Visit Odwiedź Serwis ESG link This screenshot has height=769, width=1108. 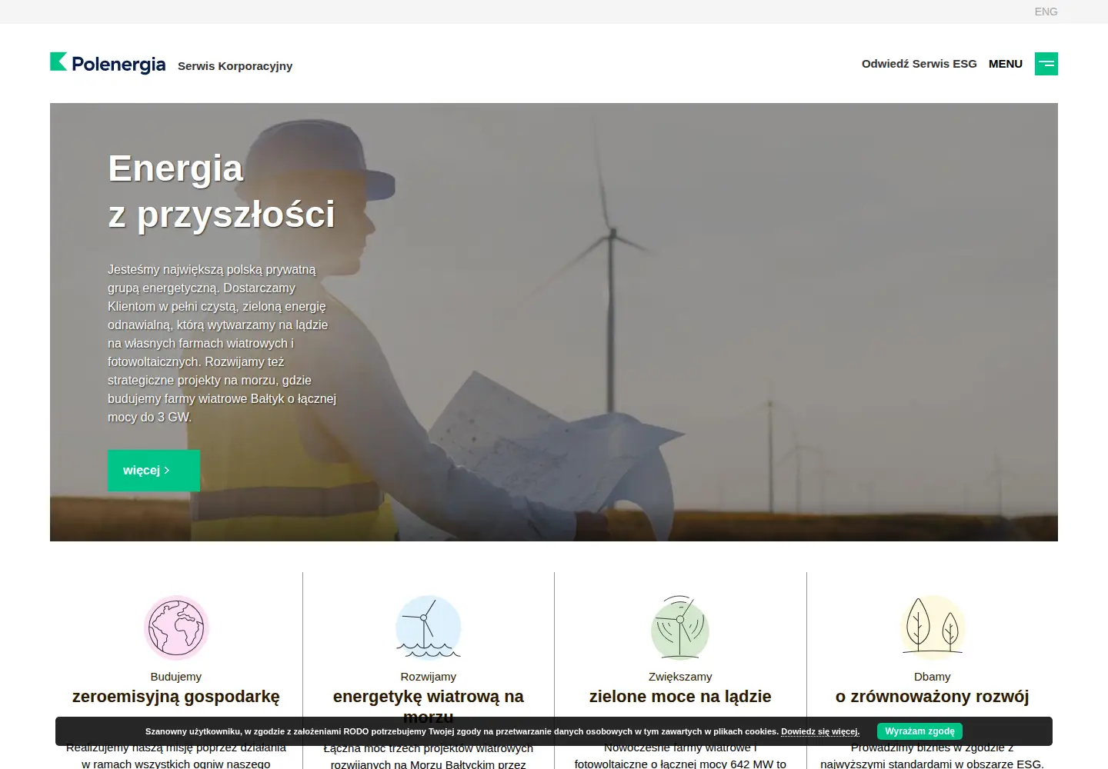pos(919,64)
